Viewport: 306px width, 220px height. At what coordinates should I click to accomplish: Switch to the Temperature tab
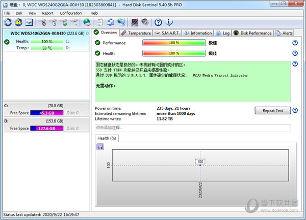(136, 33)
